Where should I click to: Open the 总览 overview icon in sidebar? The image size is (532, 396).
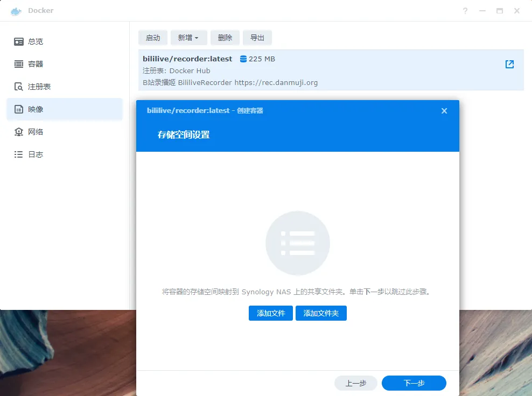pos(19,41)
